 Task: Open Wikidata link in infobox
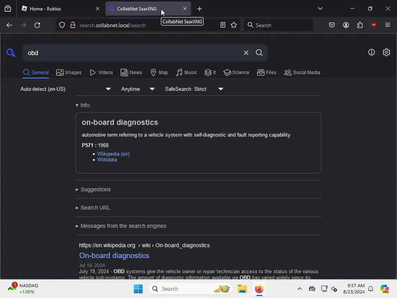pyautogui.click(x=107, y=159)
